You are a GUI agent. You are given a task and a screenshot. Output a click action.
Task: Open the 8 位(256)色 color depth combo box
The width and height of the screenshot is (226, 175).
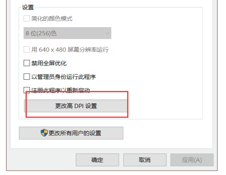click(x=67, y=33)
